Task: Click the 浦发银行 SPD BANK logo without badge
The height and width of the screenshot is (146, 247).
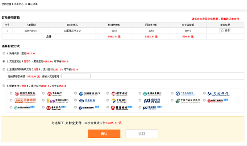Action: click(152, 101)
